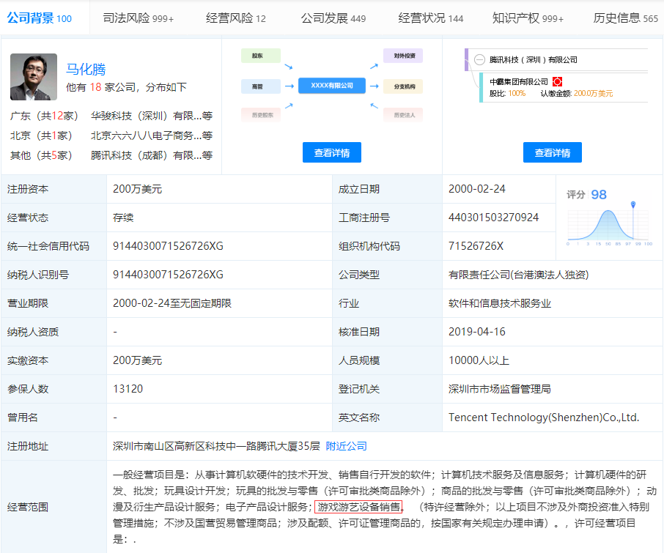664x553 pixels.
Task: Click the 成立日期 value 2000-02-24
Action: click(477, 189)
